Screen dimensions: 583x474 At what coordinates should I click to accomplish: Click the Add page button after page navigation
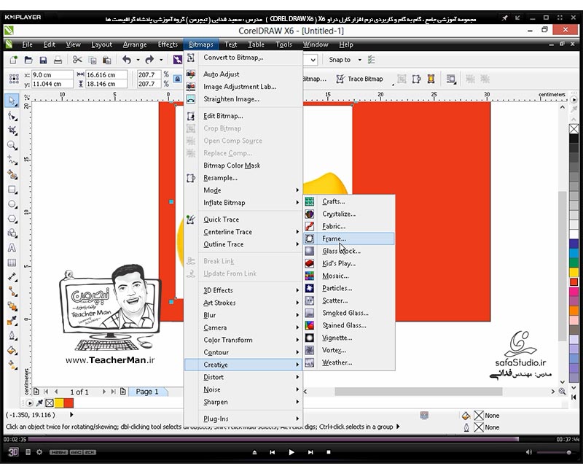pyautogui.click(x=122, y=392)
